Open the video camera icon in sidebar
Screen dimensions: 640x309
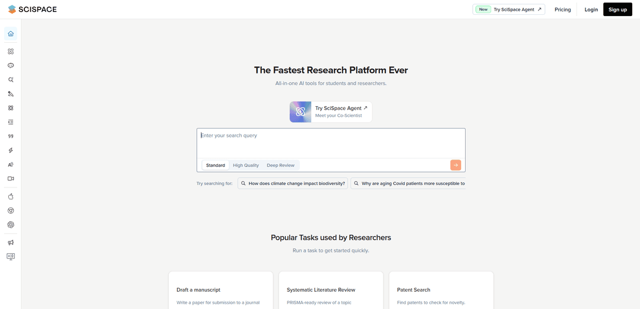(x=11, y=179)
